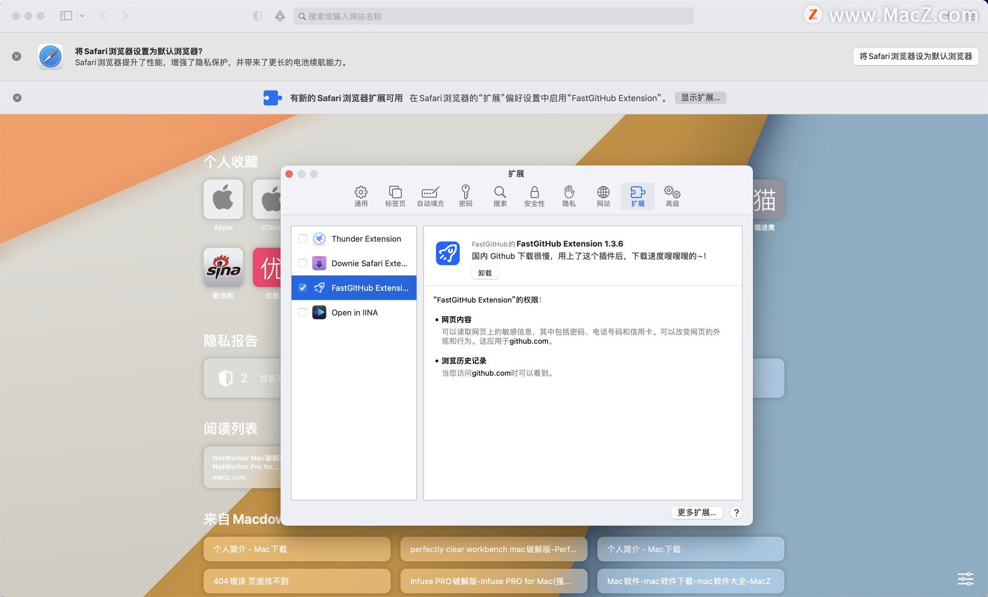Expand the sidebar dropdown chevron
This screenshot has height=597, width=988.
tap(82, 16)
